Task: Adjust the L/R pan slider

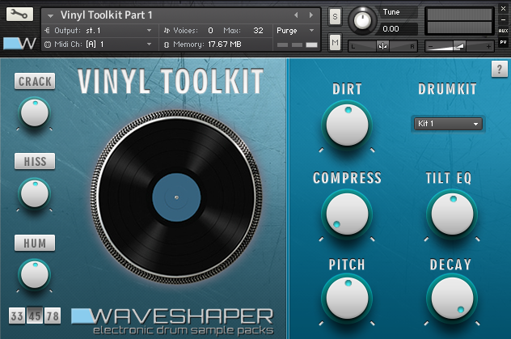Action: (x=383, y=46)
